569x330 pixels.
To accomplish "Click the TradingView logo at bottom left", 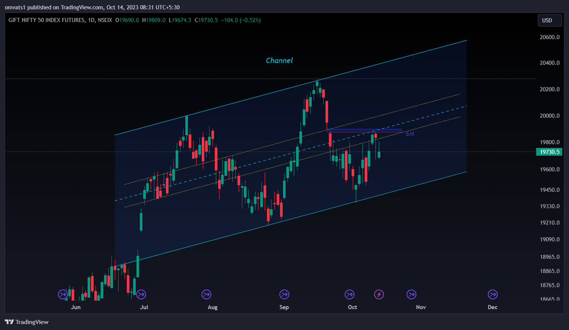I will pos(26,322).
